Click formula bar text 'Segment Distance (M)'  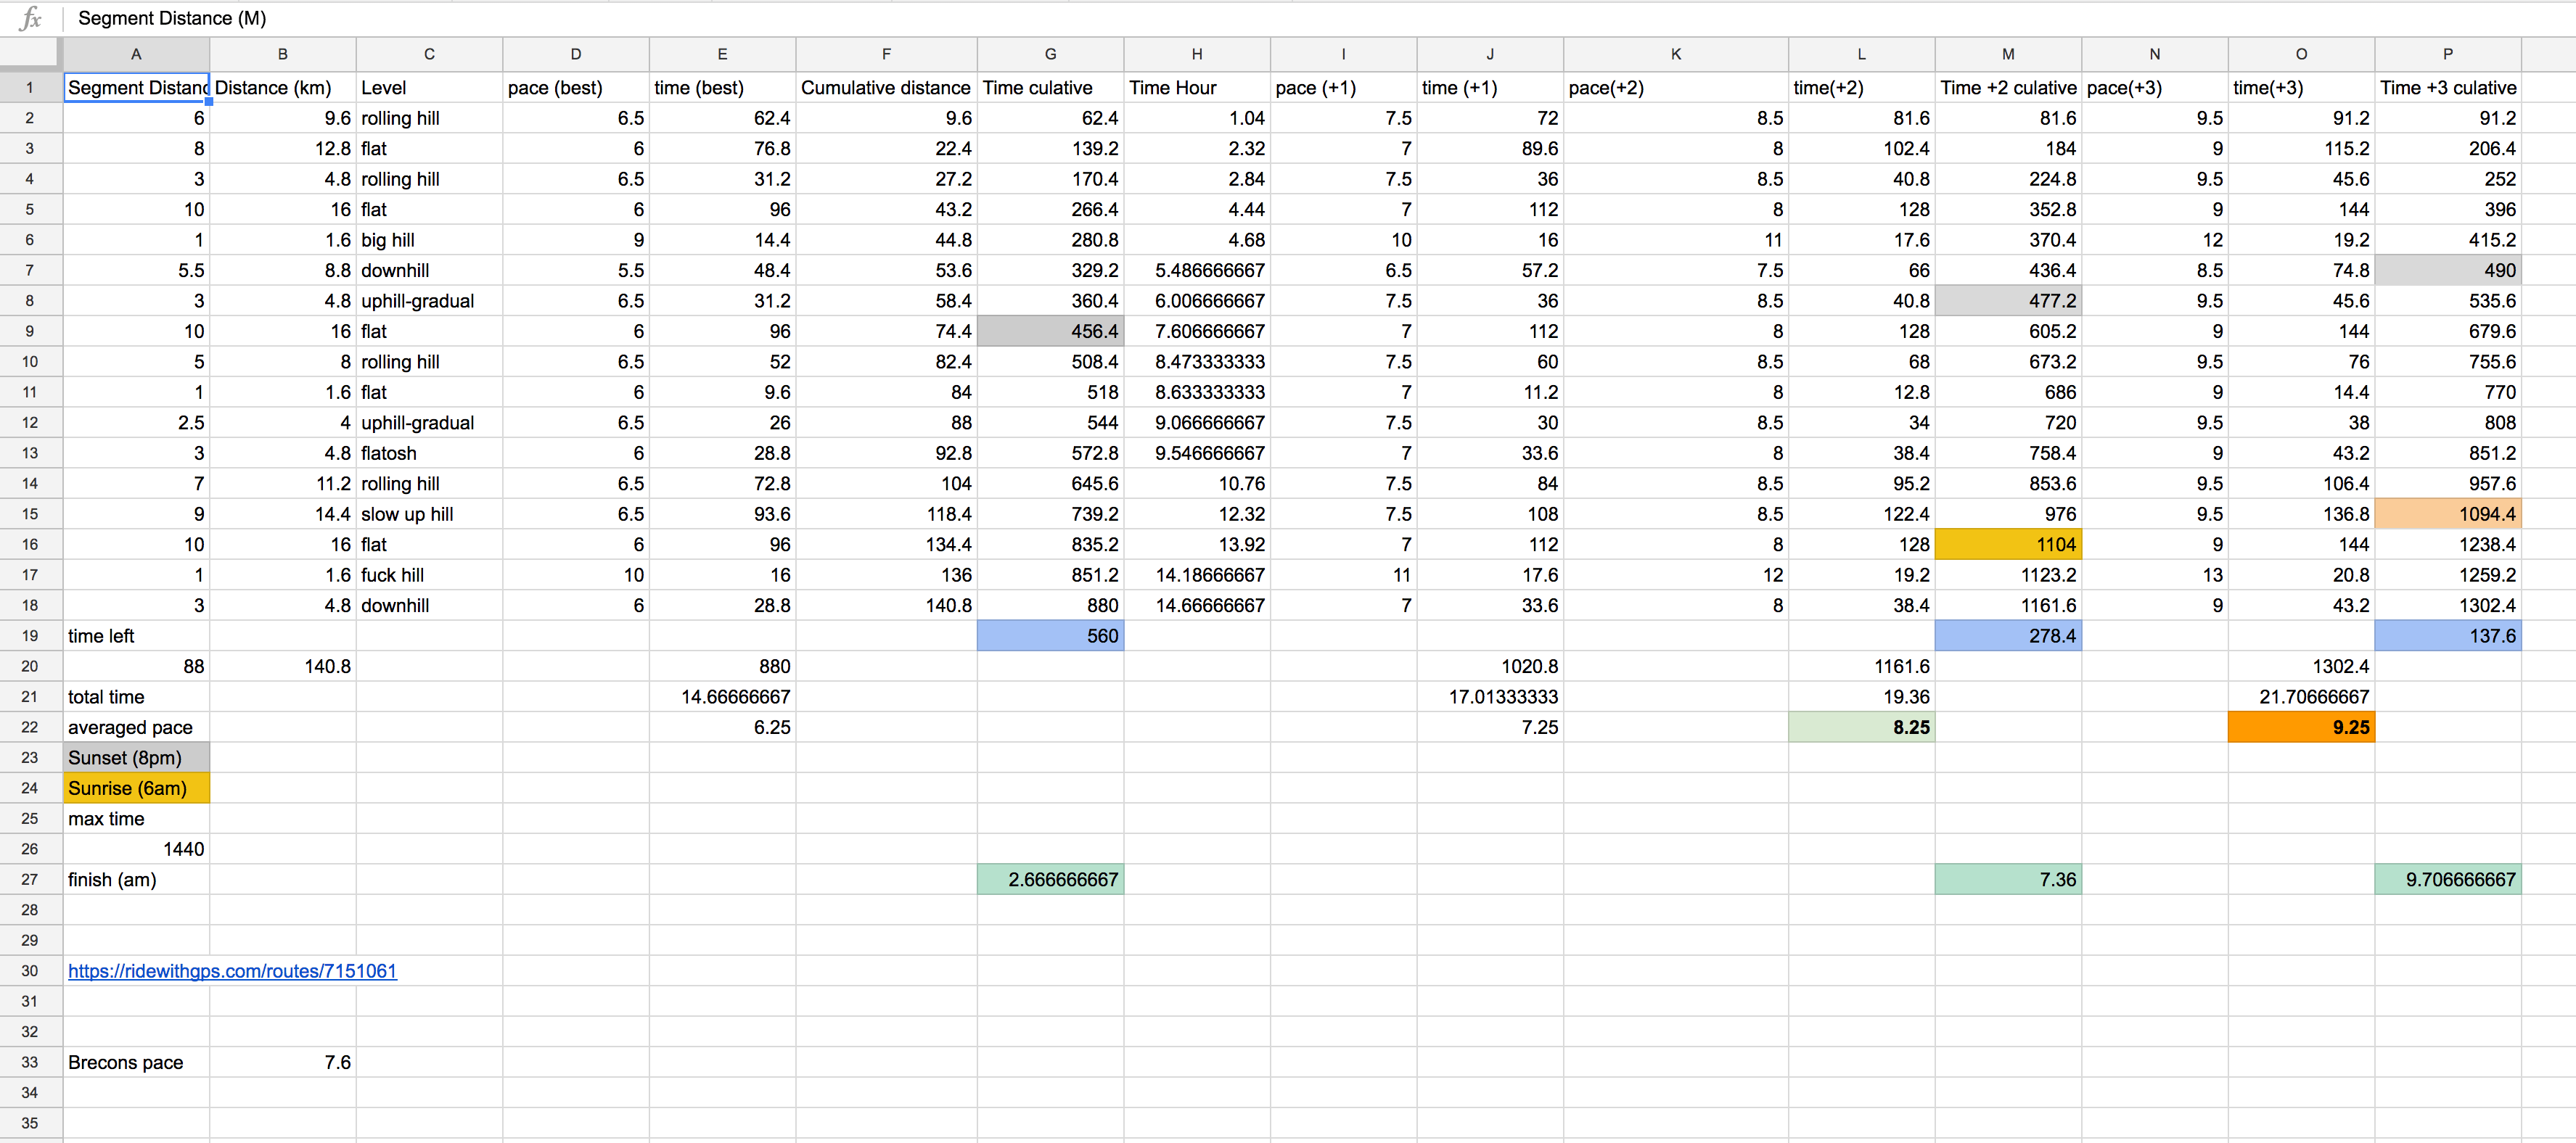point(172,18)
